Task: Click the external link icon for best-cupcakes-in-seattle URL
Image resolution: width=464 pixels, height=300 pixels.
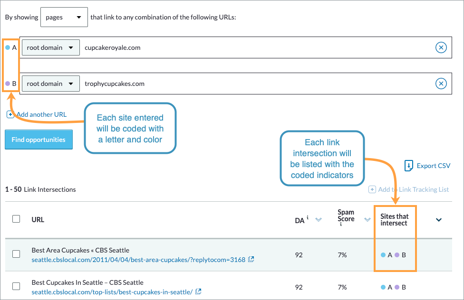Action: [x=199, y=292]
